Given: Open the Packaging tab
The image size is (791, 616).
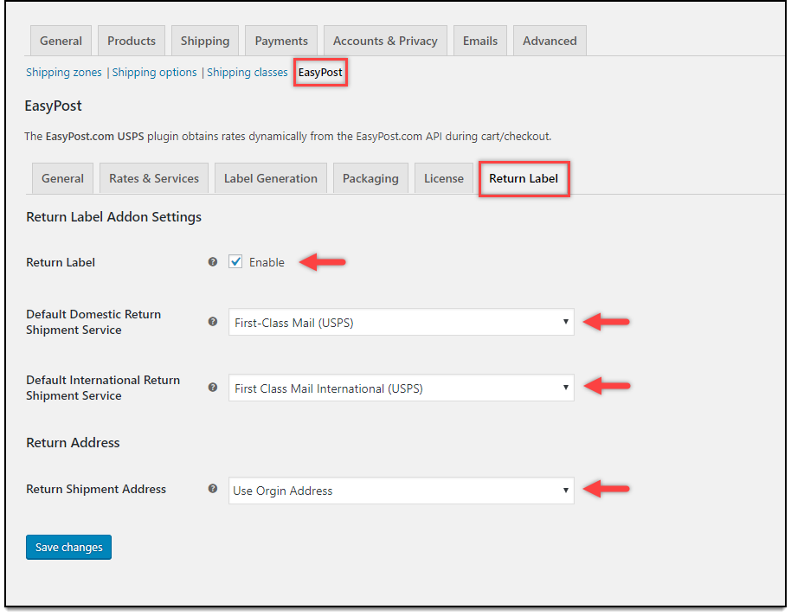Looking at the screenshot, I should click(x=370, y=178).
